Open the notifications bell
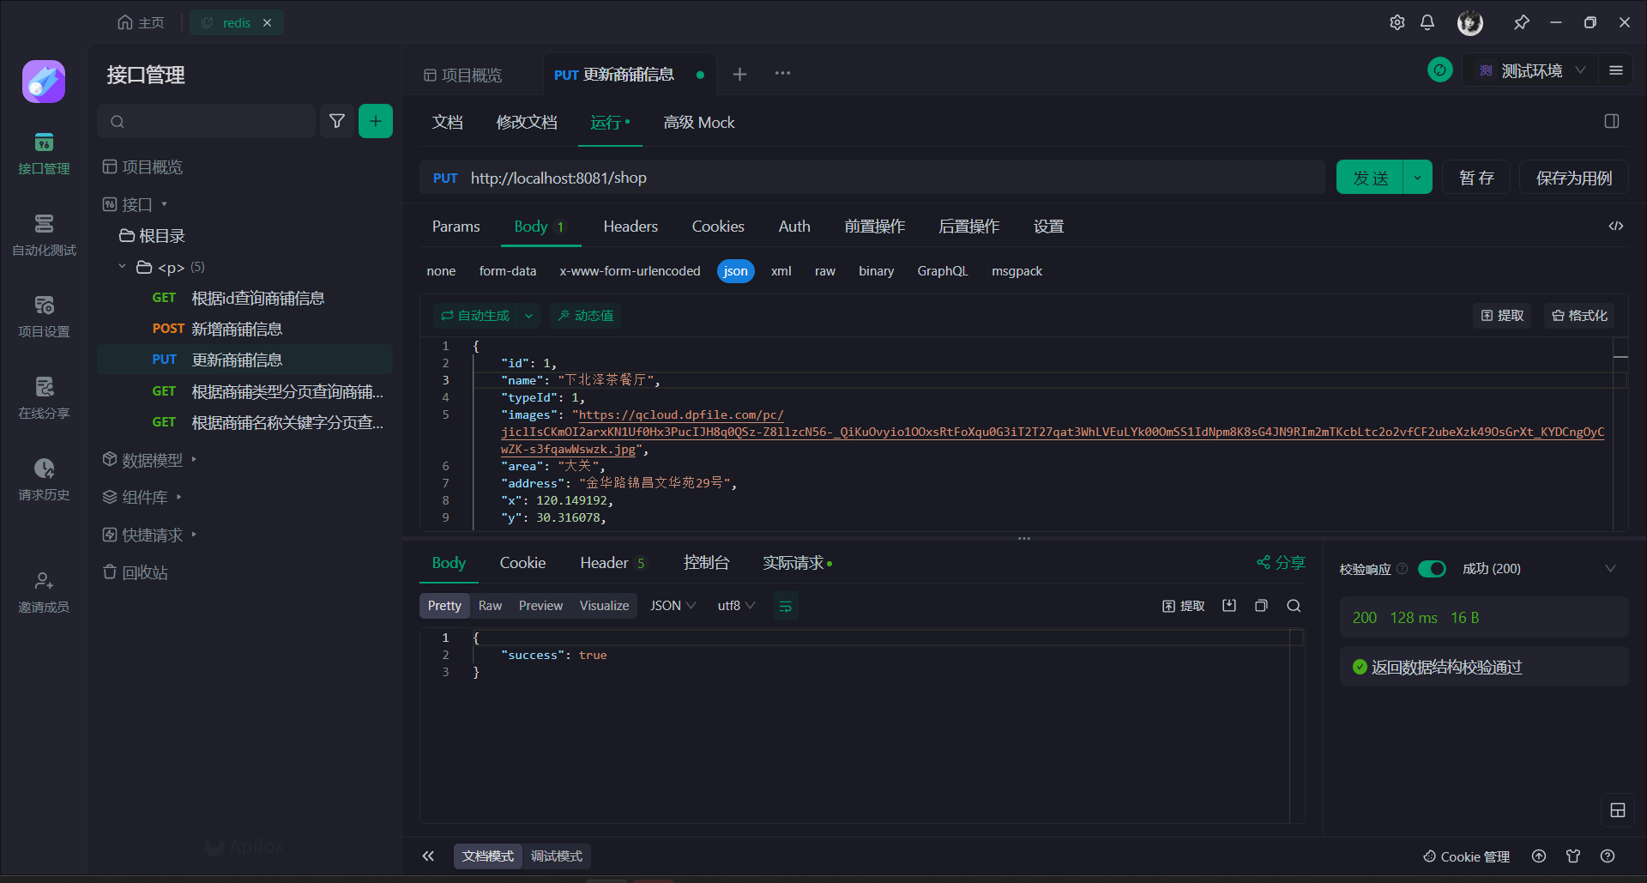The image size is (1647, 883). pyautogui.click(x=1427, y=22)
